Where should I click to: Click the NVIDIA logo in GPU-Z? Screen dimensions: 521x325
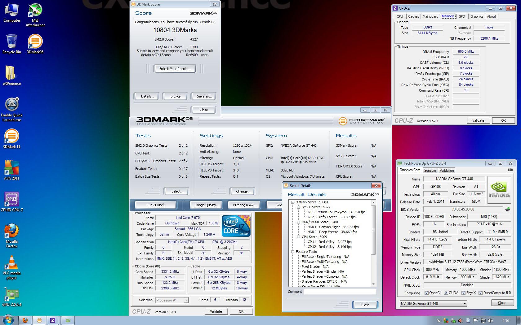499,190
